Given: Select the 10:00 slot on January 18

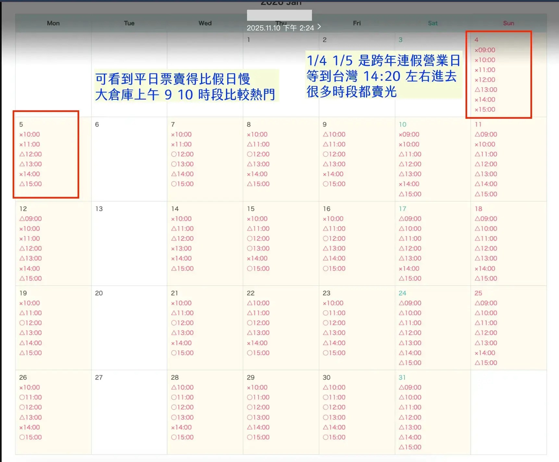Looking at the screenshot, I should pyautogui.click(x=486, y=229).
